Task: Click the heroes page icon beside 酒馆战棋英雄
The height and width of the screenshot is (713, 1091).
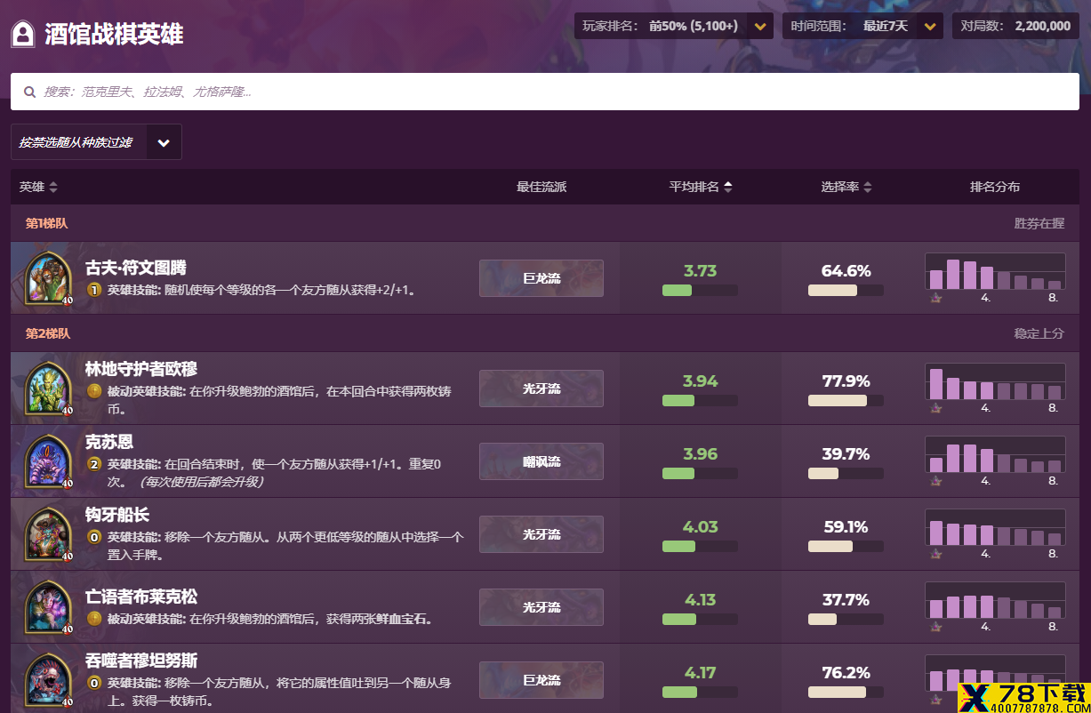Action: pos(23,35)
